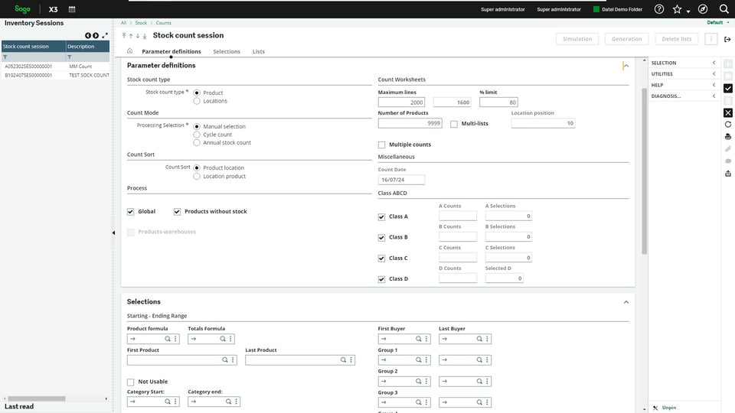Open more actions three-dot button
735x413 pixels.
click(711, 39)
